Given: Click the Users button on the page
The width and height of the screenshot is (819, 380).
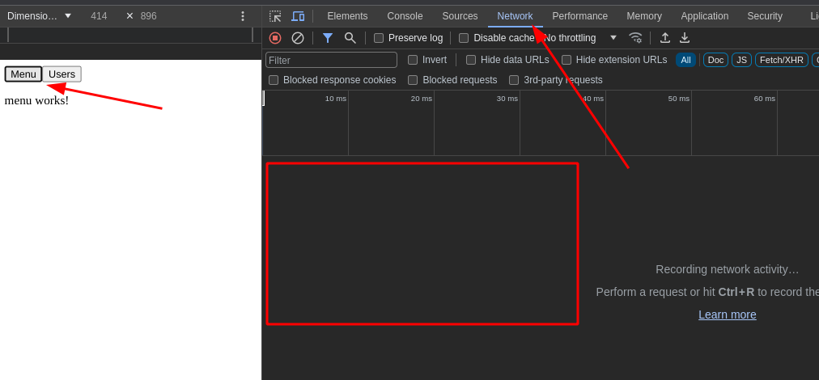Looking at the screenshot, I should [x=62, y=74].
